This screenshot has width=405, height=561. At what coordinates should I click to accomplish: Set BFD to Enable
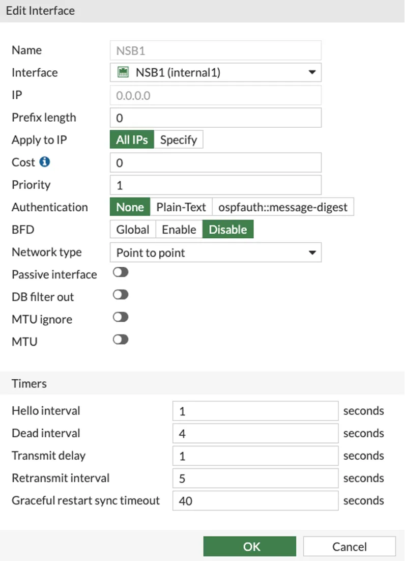click(179, 229)
